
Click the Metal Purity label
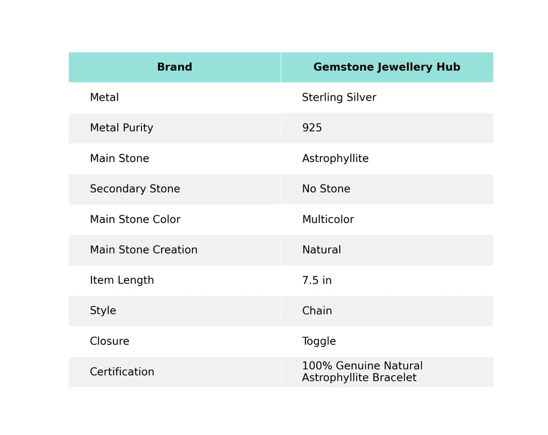tap(122, 128)
